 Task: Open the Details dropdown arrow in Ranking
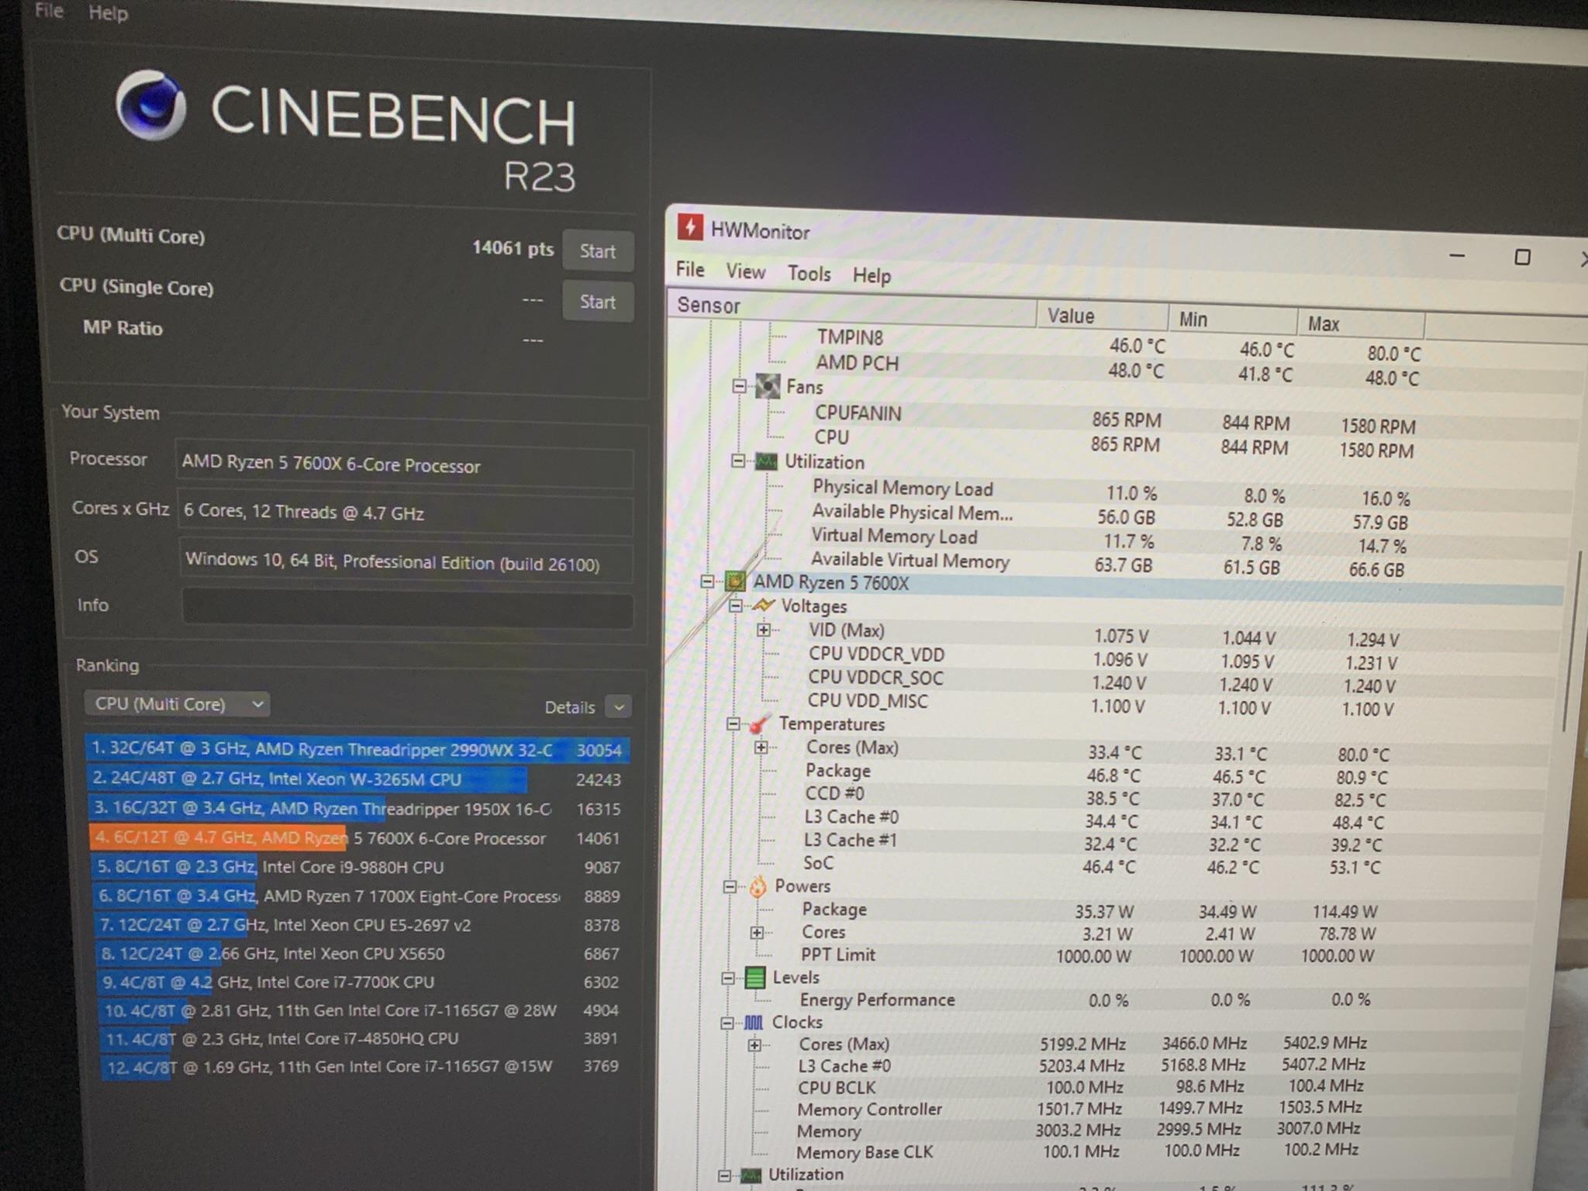618,707
